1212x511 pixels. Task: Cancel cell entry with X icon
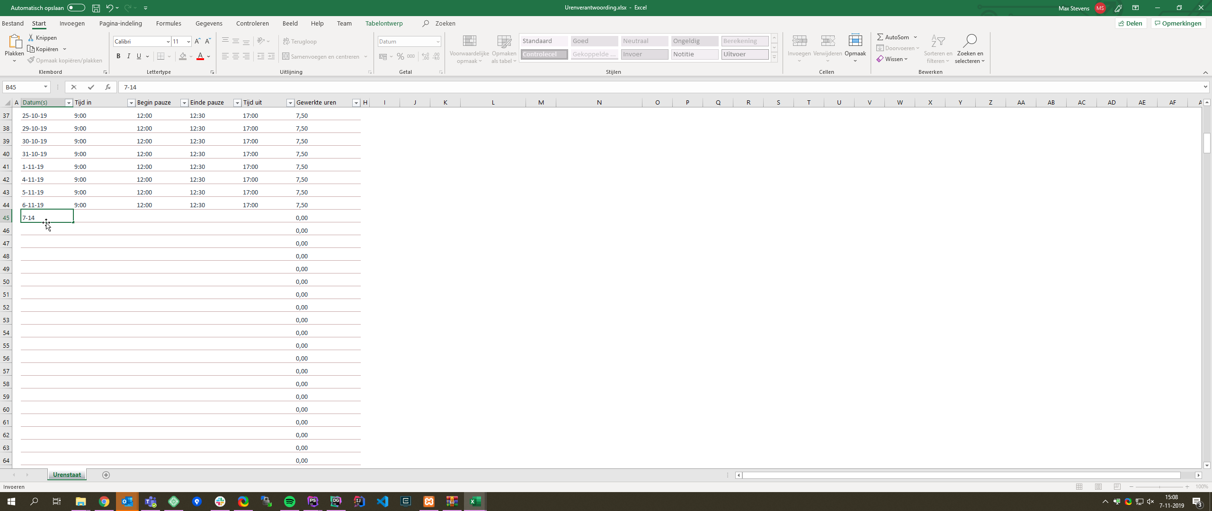(x=74, y=87)
